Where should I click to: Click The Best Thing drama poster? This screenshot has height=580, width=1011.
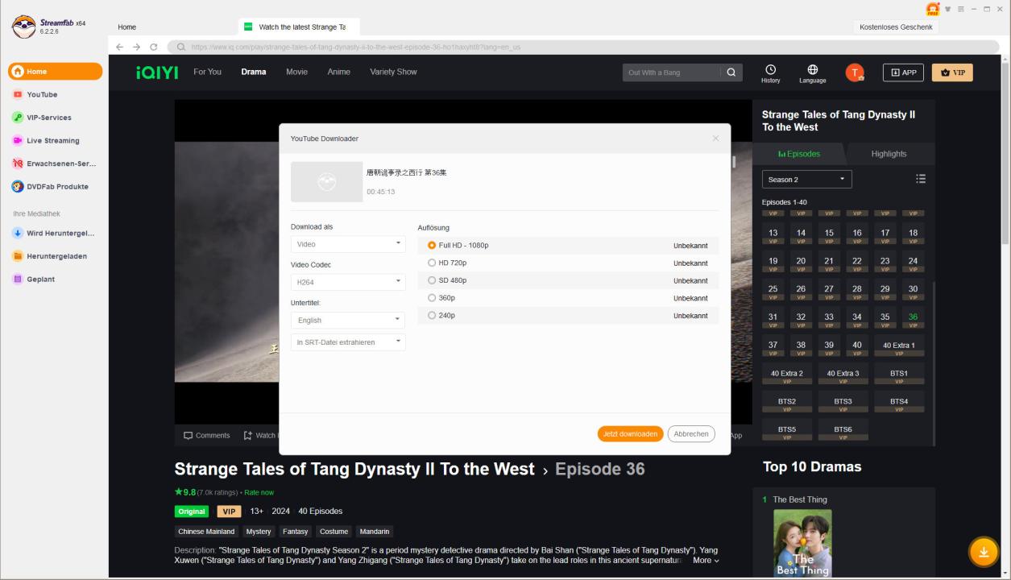click(803, 544)
